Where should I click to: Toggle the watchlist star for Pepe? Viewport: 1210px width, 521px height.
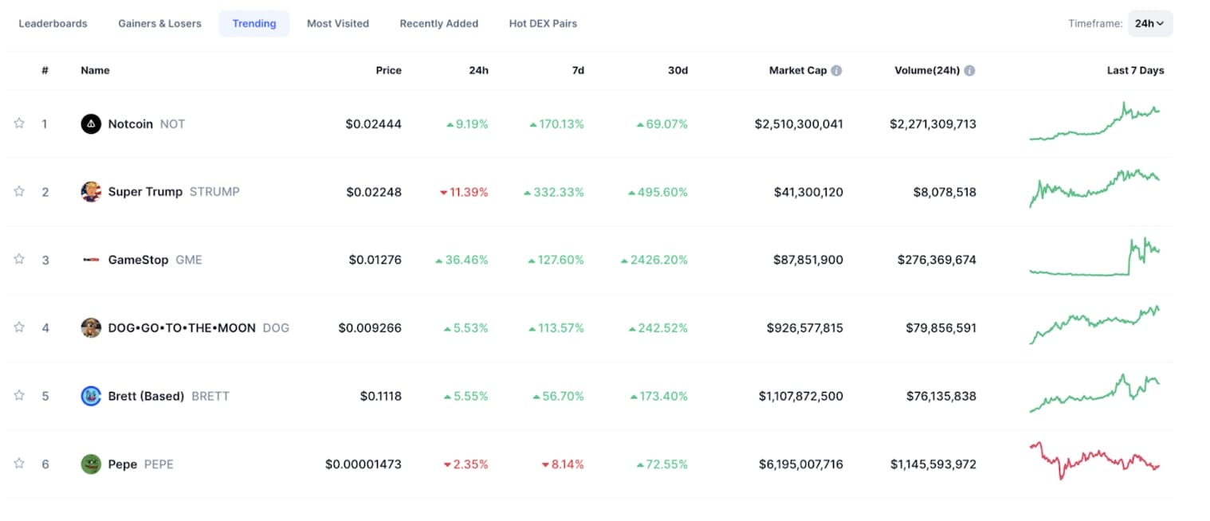tap(19, 464)
